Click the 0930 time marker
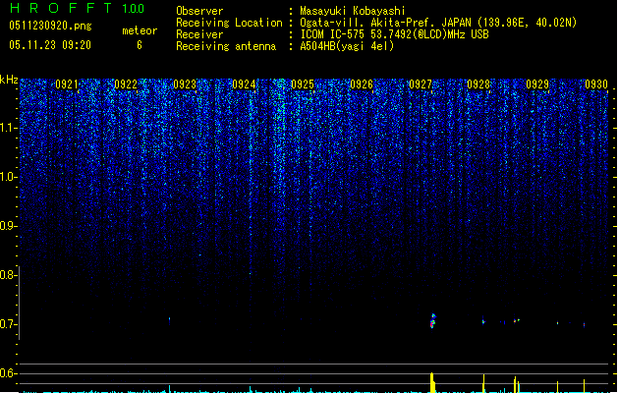Viewport: 618px width, 393px height. 596,84
